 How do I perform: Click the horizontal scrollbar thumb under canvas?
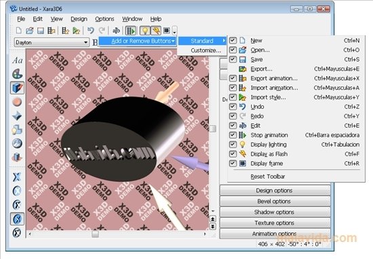coord(95,234)
